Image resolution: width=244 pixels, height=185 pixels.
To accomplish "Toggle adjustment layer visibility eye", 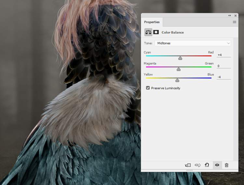I will click(x=217, y=165).
